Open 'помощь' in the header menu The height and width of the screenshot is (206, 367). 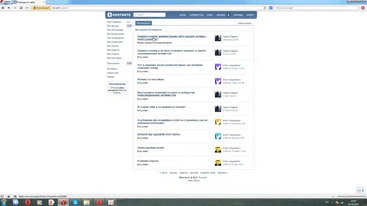point(238,15)
